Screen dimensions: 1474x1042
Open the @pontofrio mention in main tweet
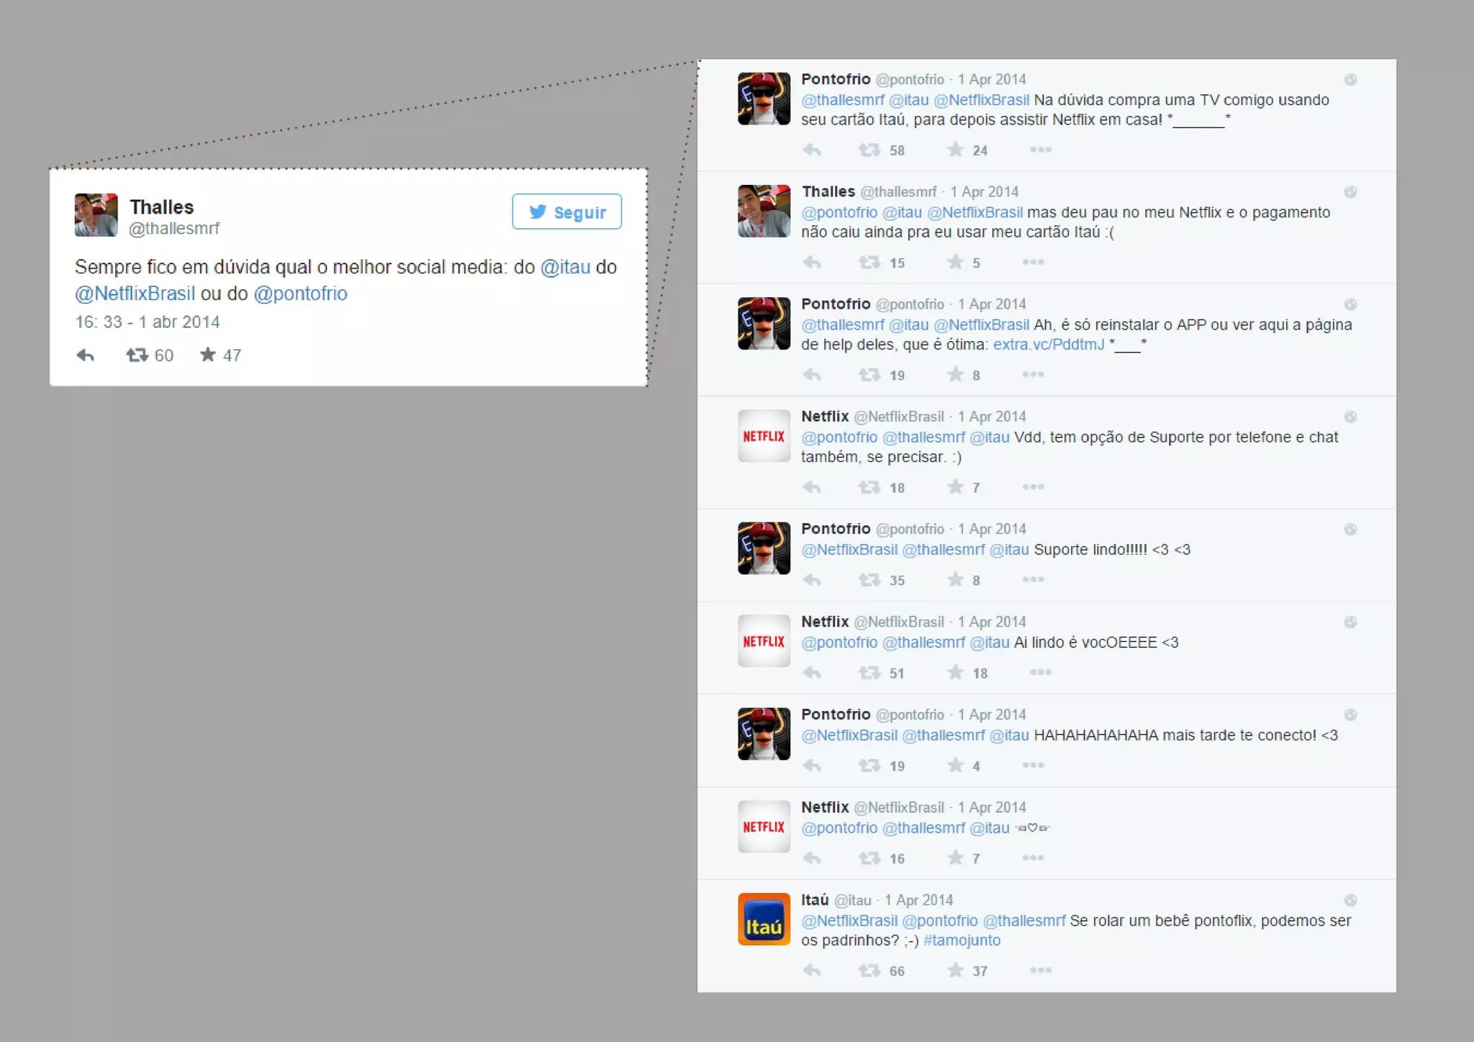tap(300, 294)
